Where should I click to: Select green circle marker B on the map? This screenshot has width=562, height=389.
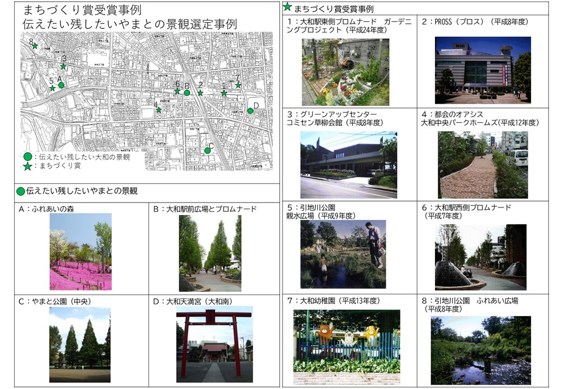187,92
